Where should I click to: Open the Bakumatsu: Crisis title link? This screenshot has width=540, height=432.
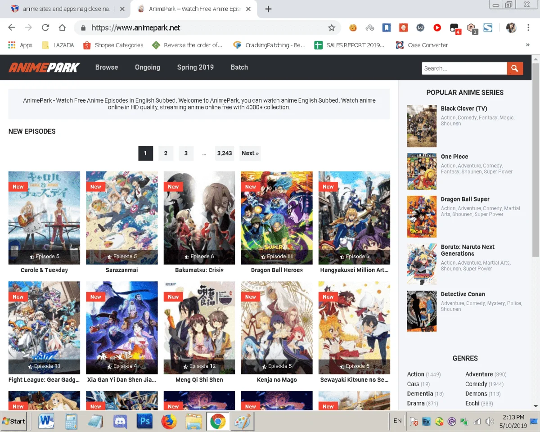click(x=199, y=270)
